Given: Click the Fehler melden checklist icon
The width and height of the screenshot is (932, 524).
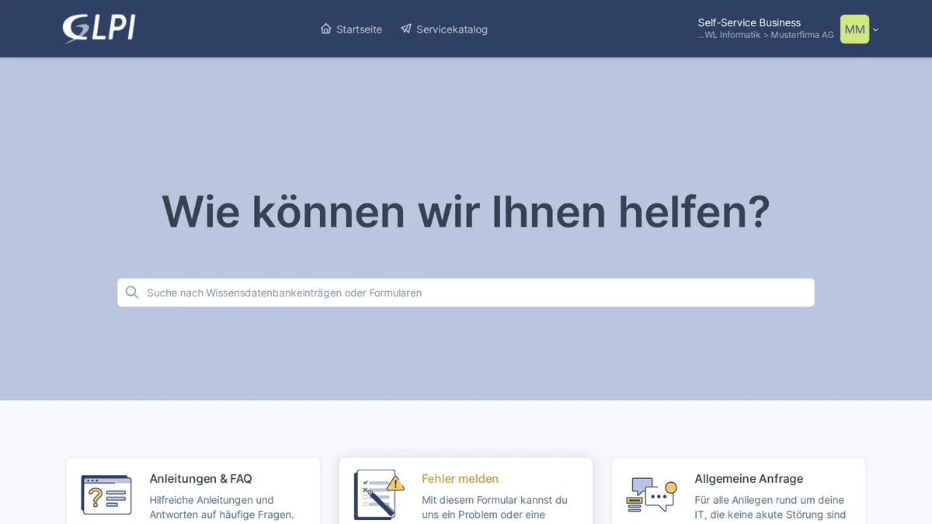Looking at the screenshot, I should pos(379,495).
